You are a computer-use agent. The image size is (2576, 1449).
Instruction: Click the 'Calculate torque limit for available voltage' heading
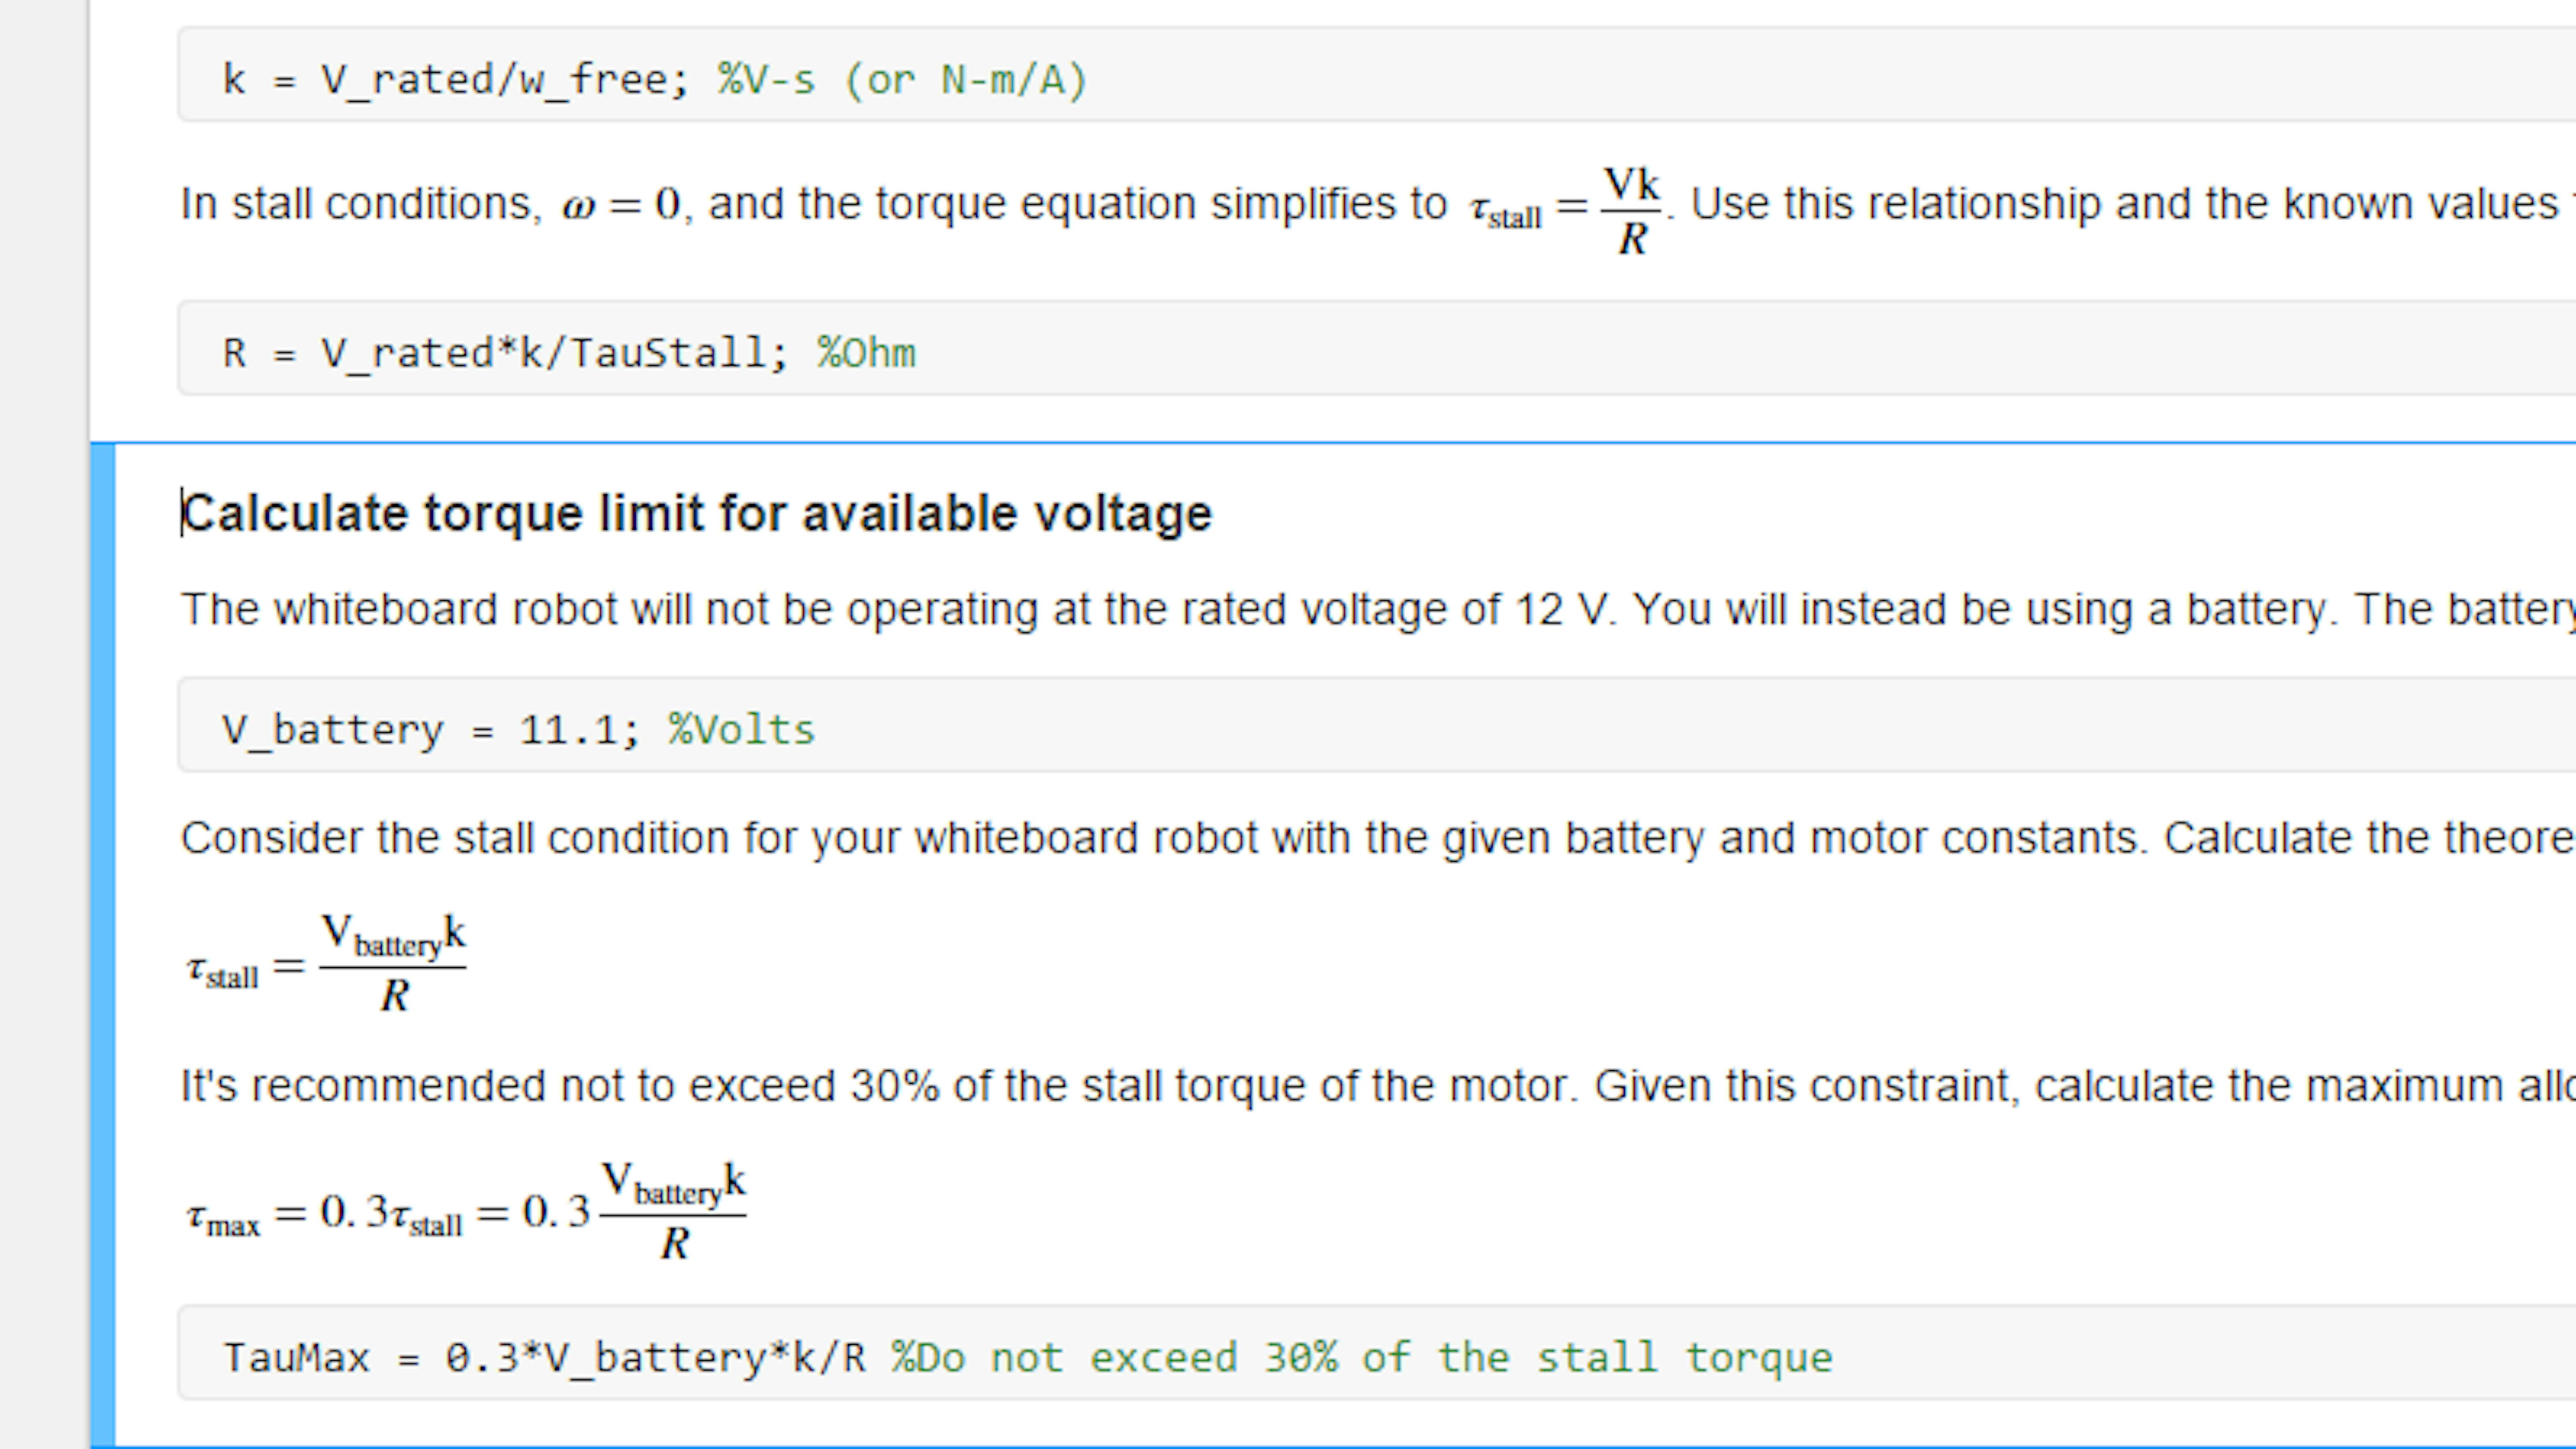pyautogui.click(x=697, y=514)
